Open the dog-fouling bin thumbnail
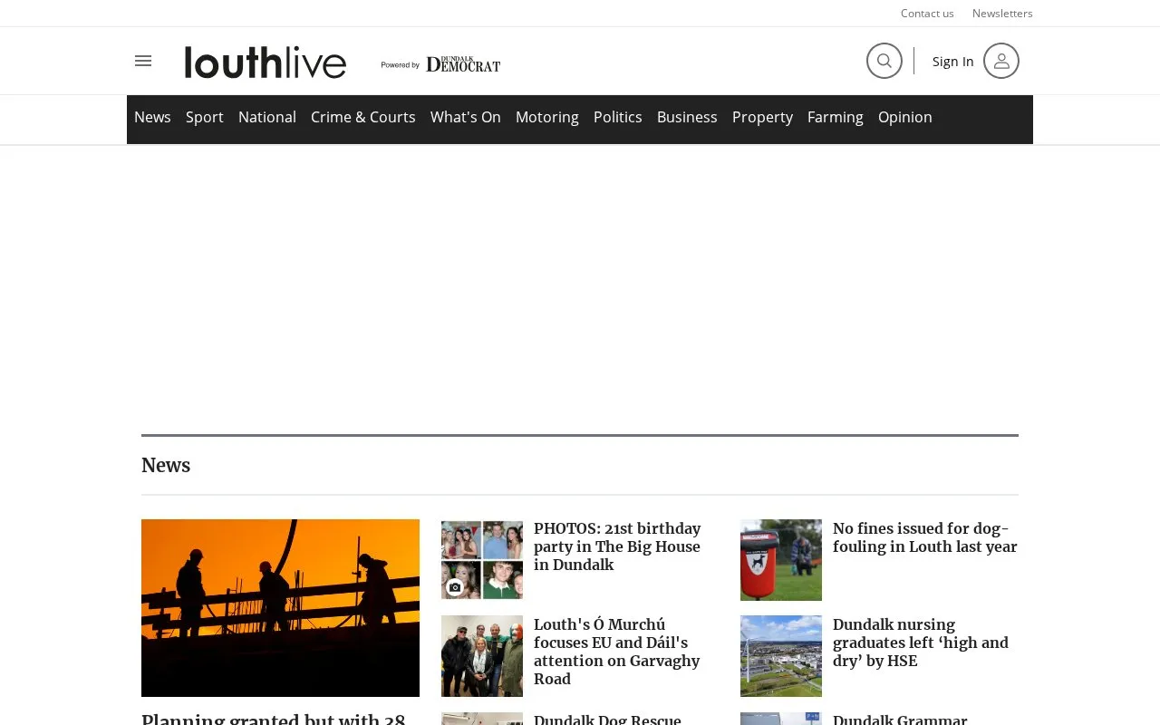The image size is (1160, 725). tap(781, 560)
